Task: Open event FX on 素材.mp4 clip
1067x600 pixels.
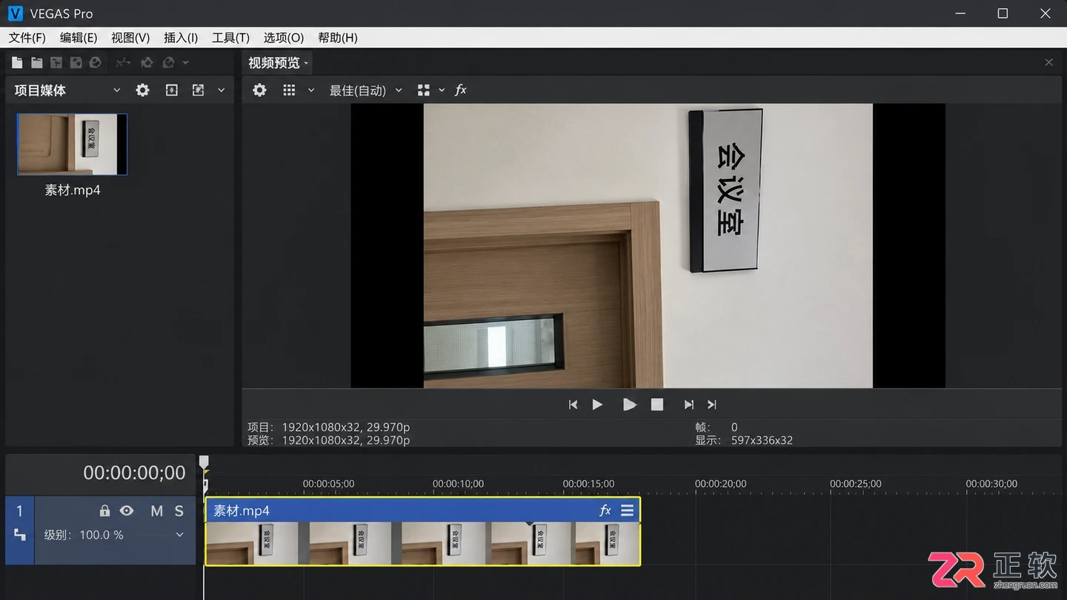Action: click(605, 510)
